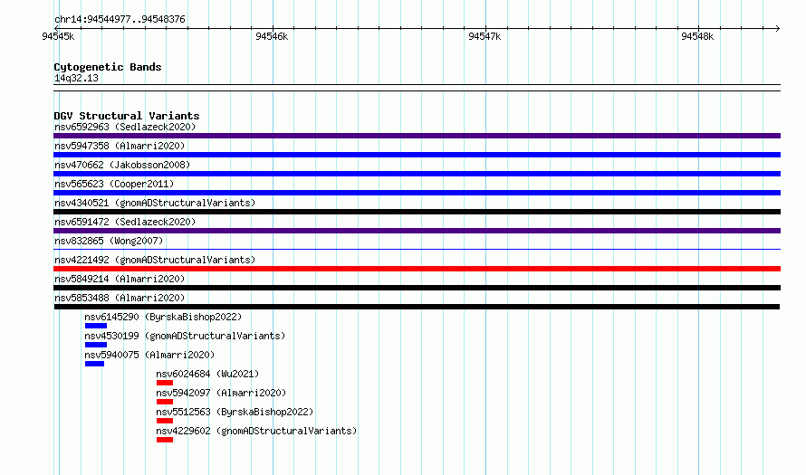Click the nsv4221492 (gnomADStructuralVariants) label
Image resolution: width=806 pixels, height=475 pixels.
[x=155, y=260]
